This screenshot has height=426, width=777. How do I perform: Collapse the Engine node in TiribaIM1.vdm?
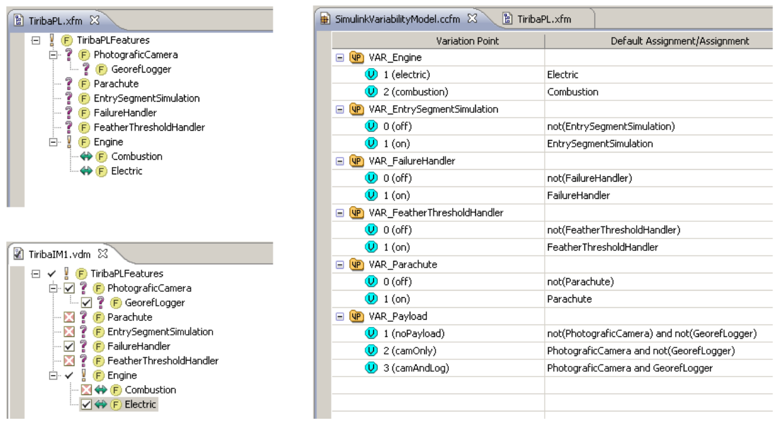pos(54,375)
